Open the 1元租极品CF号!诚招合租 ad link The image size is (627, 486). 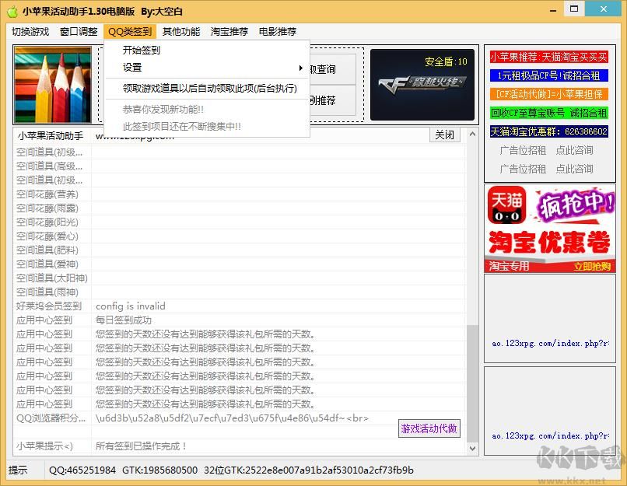pos(549,75)
